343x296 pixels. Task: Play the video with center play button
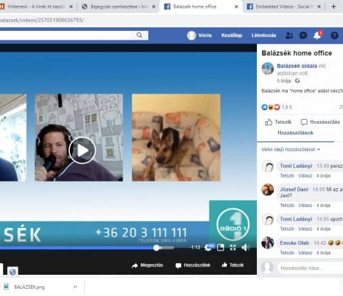82,150
